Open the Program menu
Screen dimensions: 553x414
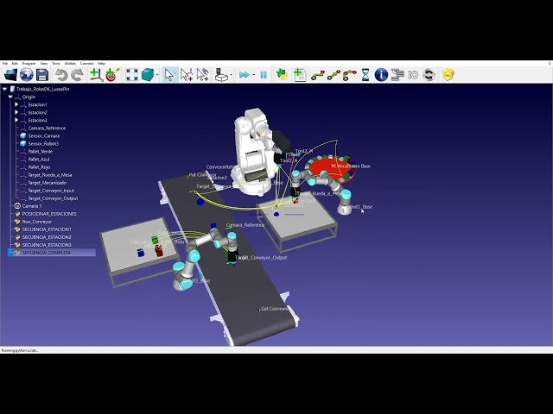pos(29,63)
